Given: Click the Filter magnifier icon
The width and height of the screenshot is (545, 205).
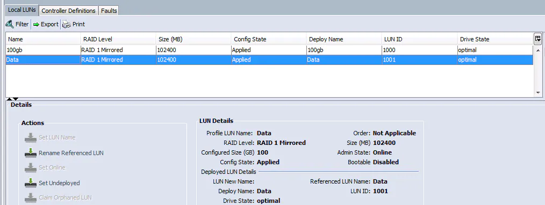Looking at the screenshot, I should point(9,24).
